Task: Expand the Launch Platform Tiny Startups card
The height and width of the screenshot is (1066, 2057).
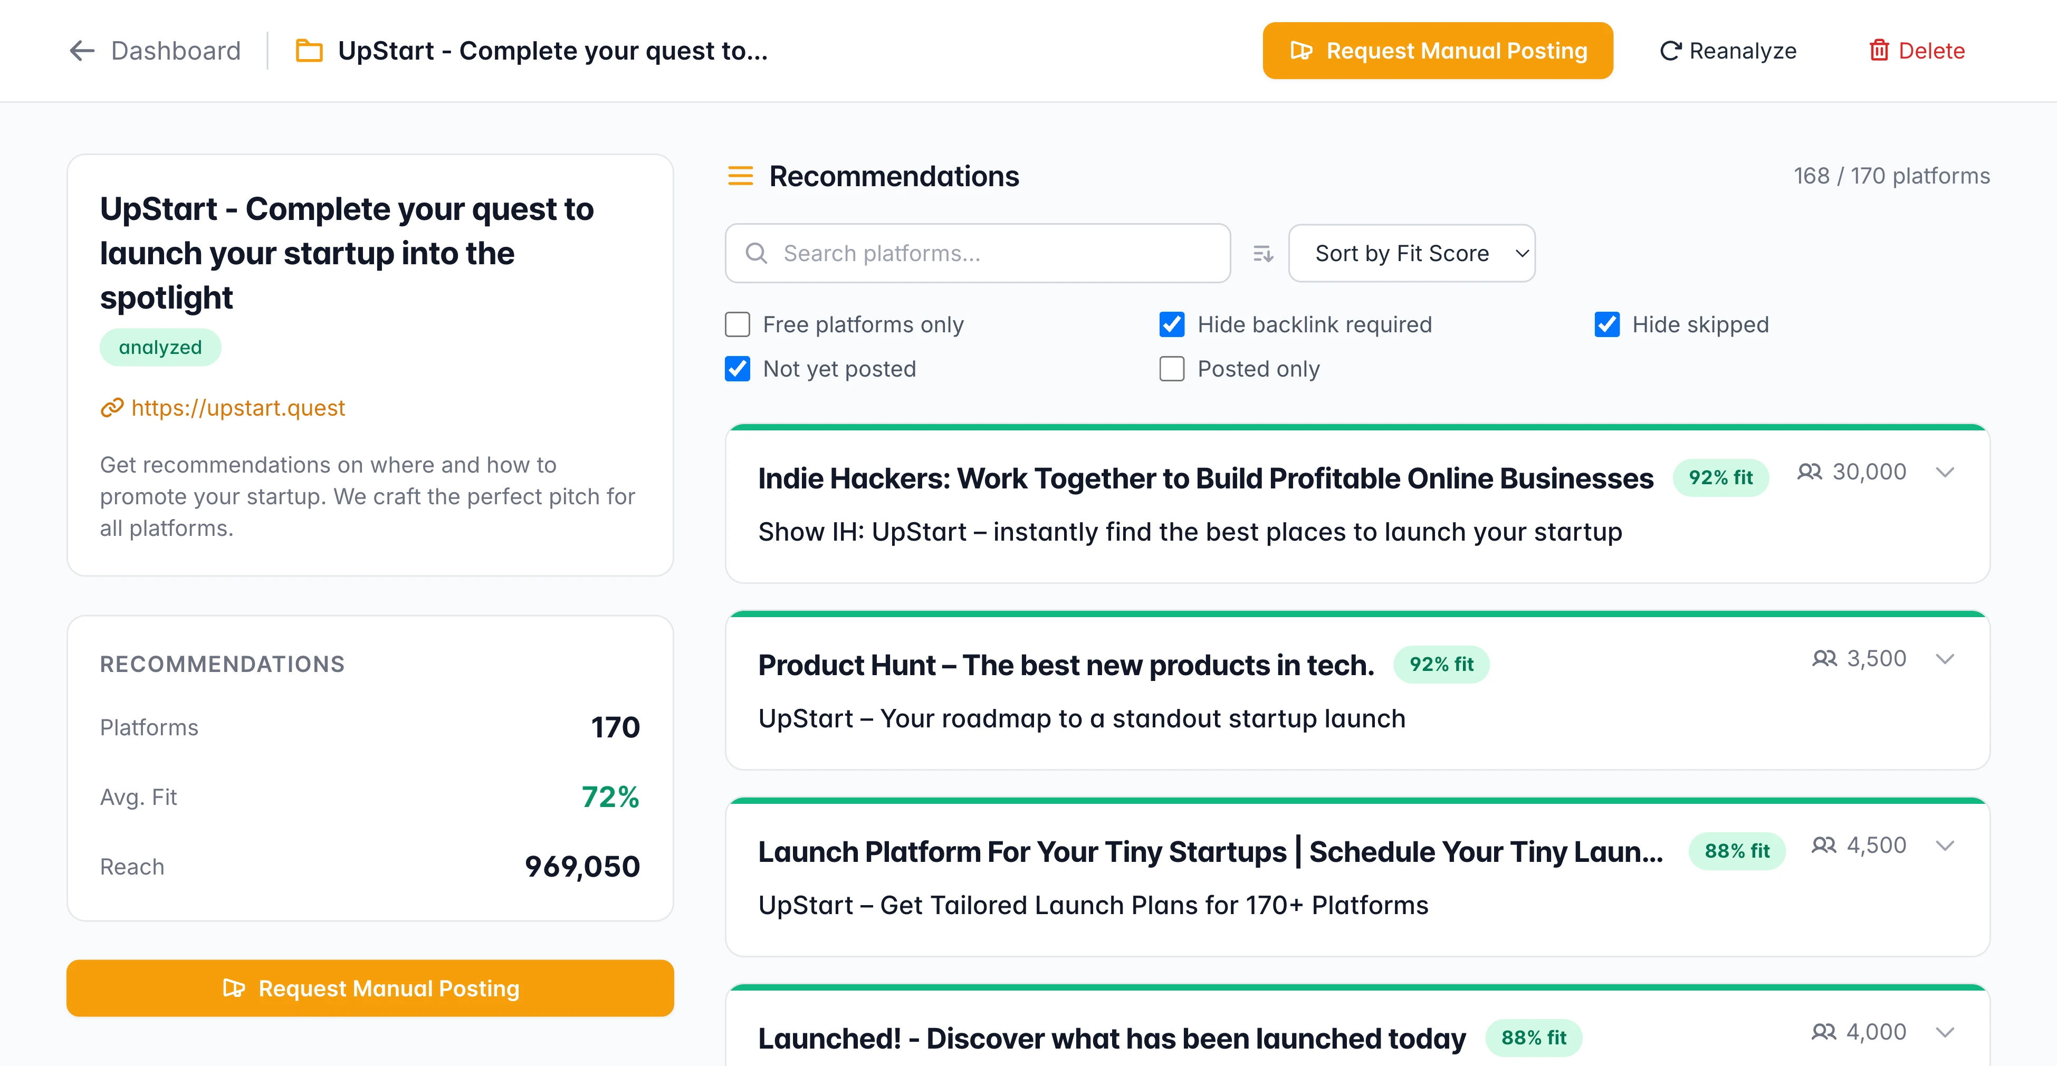Action: (1945, 846)
